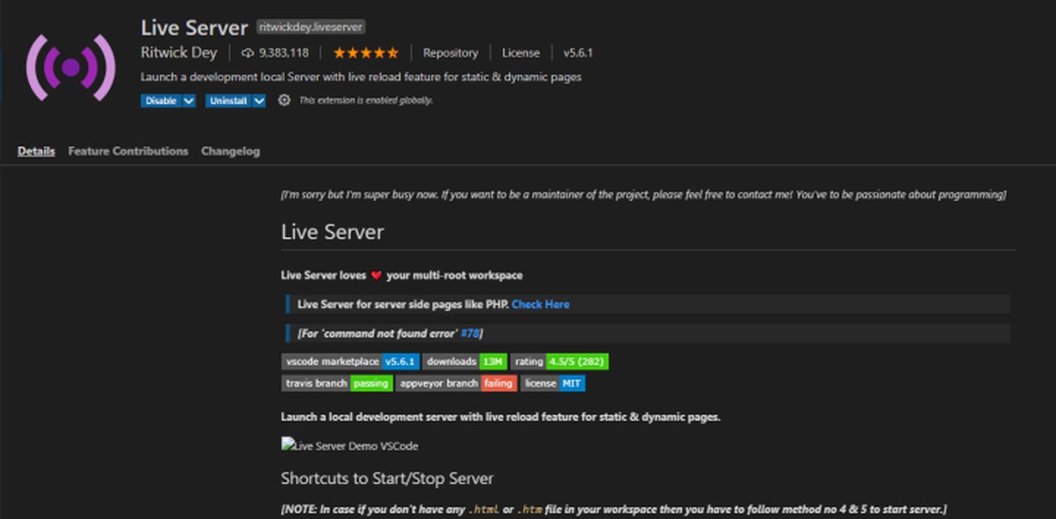Switch to the Changelog tab
The image size is (1056, 519).
[230, 151]
